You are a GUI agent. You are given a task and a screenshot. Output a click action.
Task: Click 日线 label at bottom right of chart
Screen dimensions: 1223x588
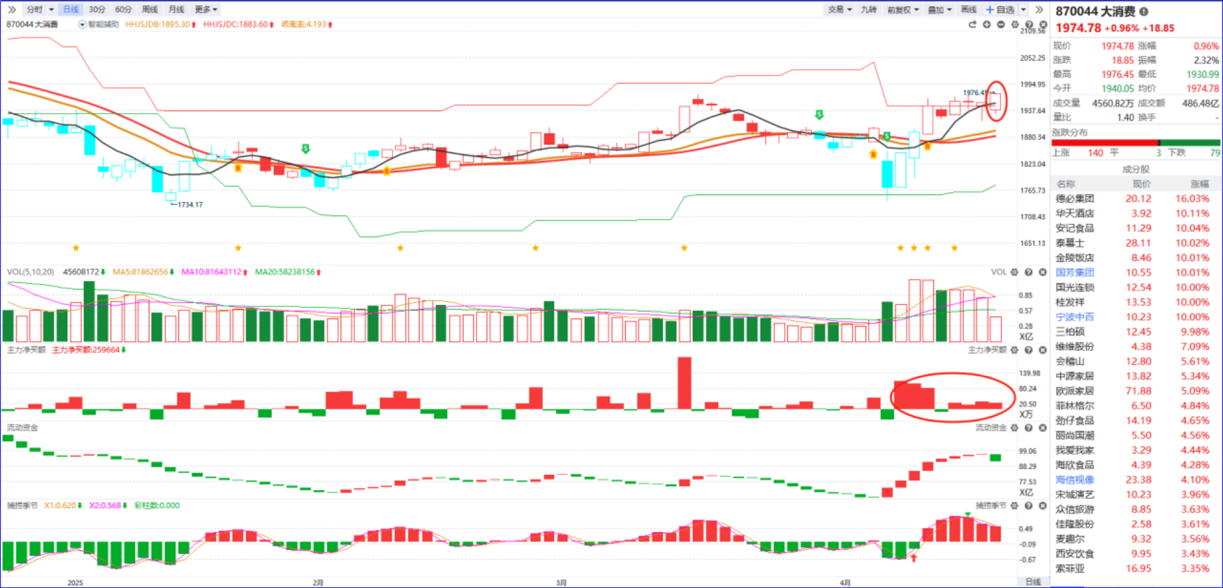point(1033,582)
